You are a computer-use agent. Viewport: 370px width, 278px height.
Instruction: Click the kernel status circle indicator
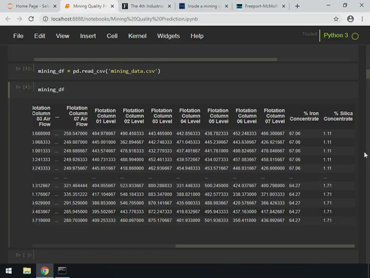pos(355,36)
